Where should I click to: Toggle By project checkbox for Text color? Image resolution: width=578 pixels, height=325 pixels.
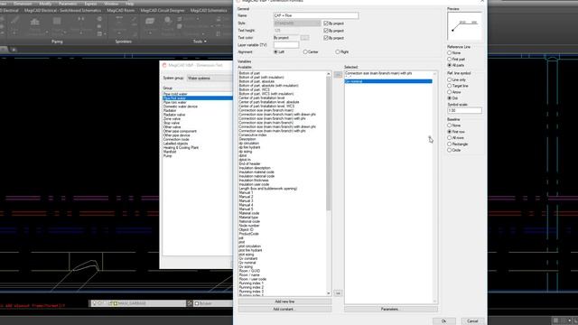pyautogui.click(x=326, y=38)
